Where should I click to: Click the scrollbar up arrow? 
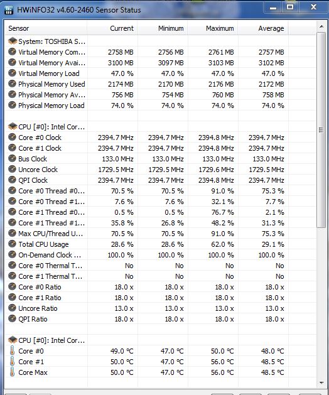click(x=321, y=26)
